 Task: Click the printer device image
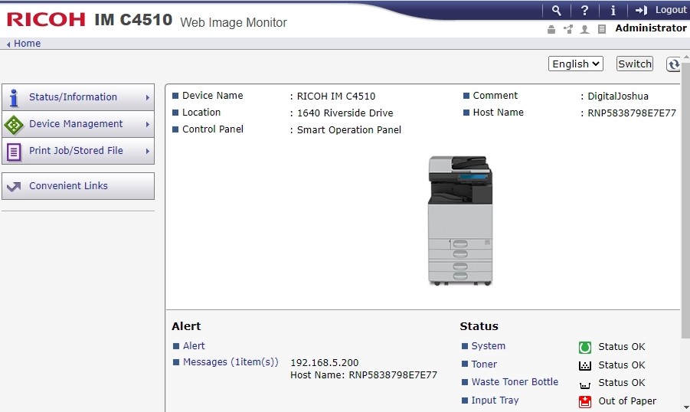pos(460,221)
